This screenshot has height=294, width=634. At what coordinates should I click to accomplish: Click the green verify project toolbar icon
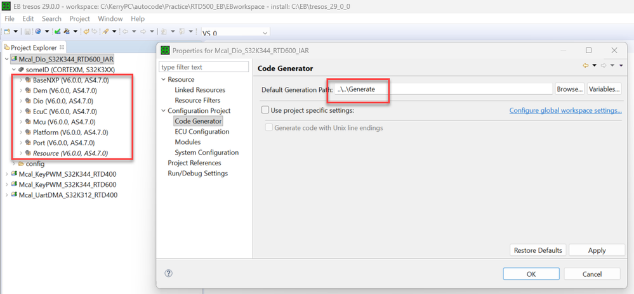[x=57, y=31]
